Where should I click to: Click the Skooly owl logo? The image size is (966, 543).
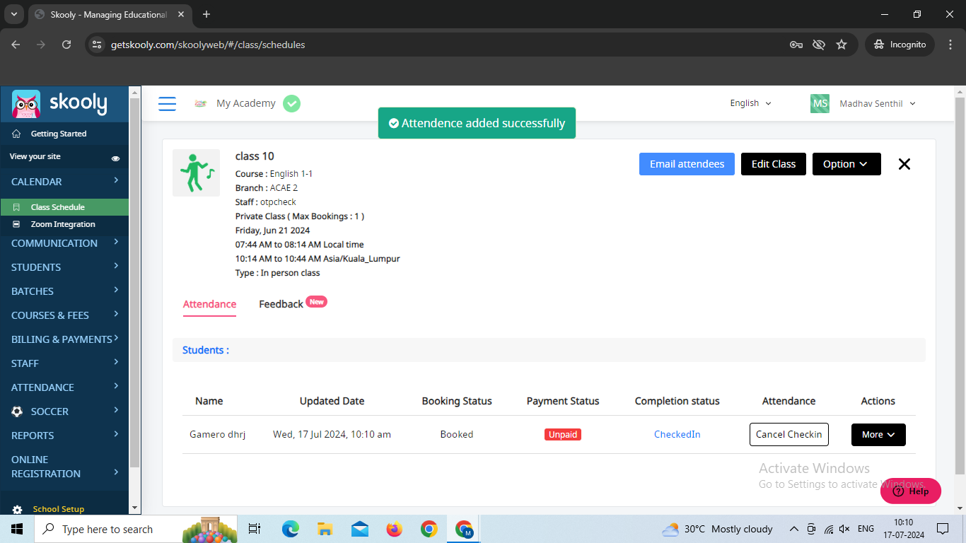click(26, 104)
